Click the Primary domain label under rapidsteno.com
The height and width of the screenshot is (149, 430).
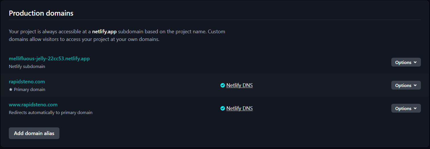pyautogui.click(x=30, y=89)
